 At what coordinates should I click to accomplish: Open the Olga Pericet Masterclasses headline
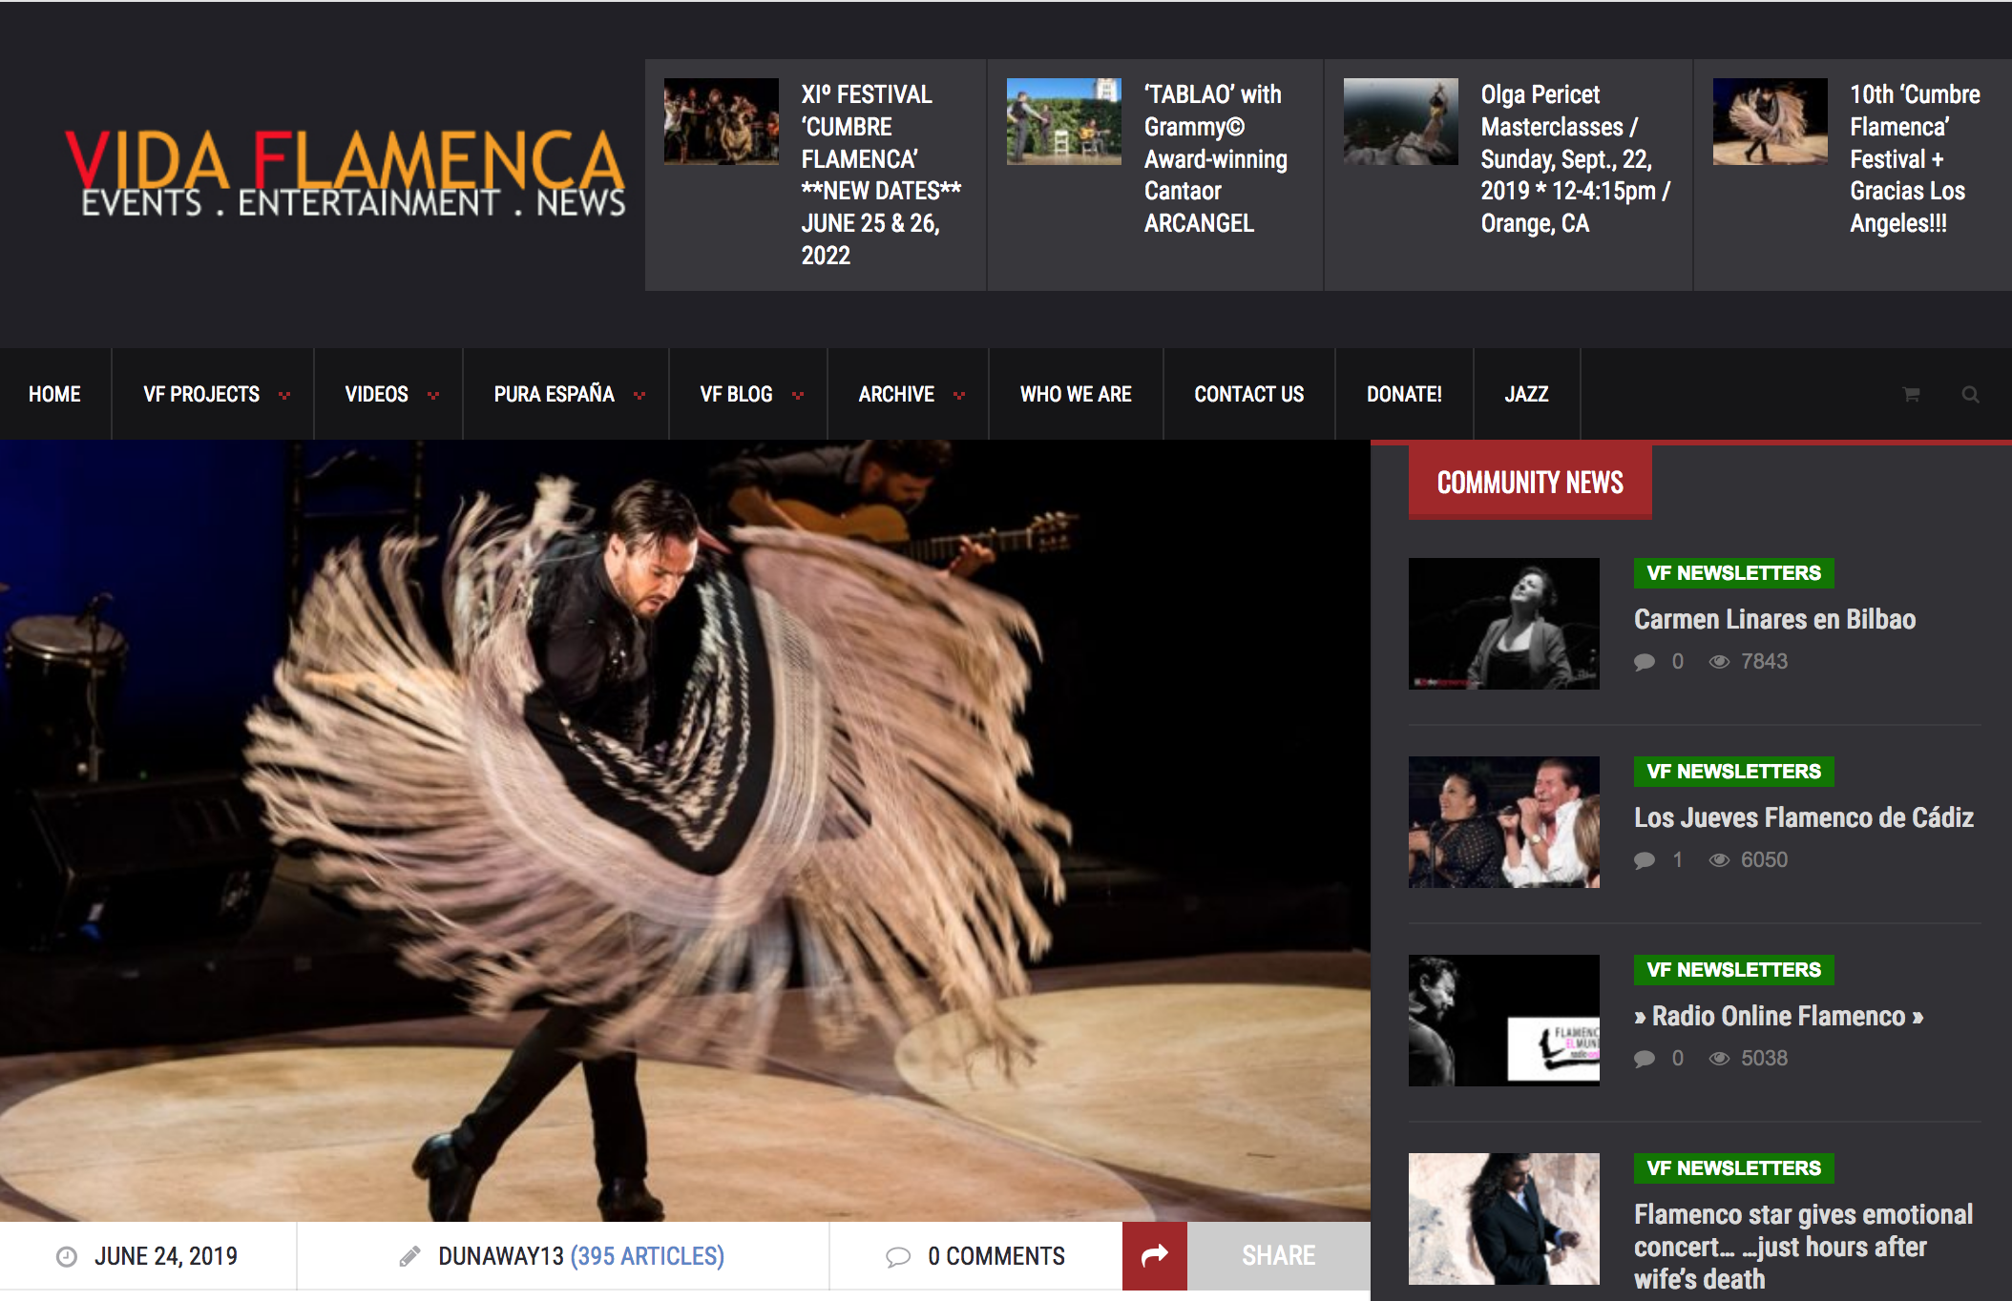[x=1574, y=159]
